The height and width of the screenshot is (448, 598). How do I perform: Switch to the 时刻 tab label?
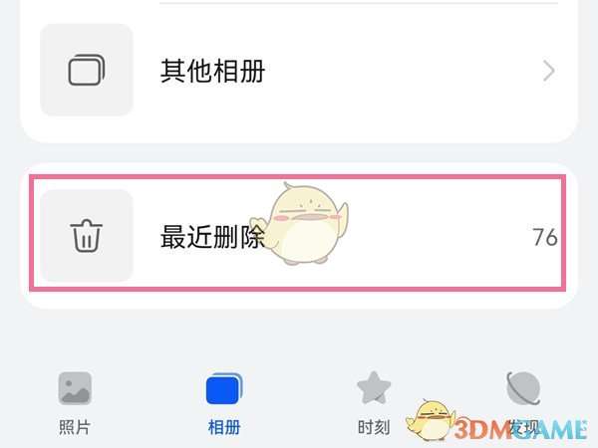[x=374, y=427]
